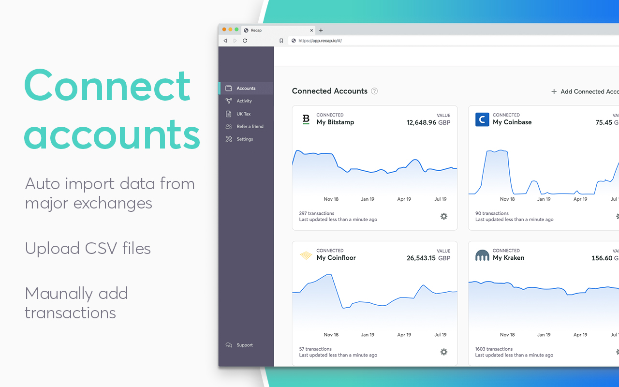
Task: Open the Accounts sidebar item
Action: pos(246,88)
